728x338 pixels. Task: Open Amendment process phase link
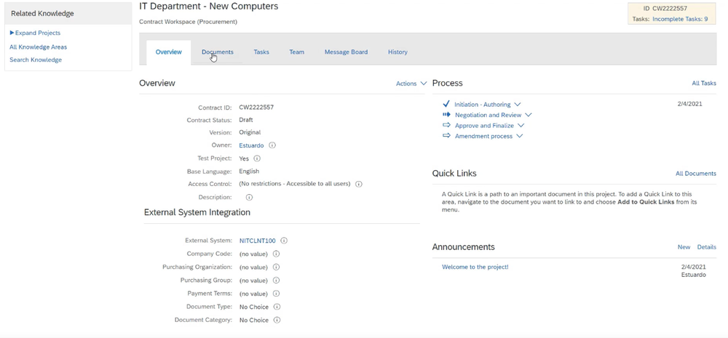pyautogui.click(x=484, y=137)
